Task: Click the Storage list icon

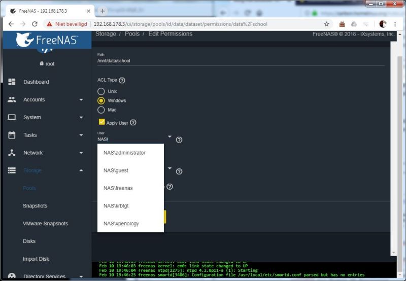Action: click(12, 170)
